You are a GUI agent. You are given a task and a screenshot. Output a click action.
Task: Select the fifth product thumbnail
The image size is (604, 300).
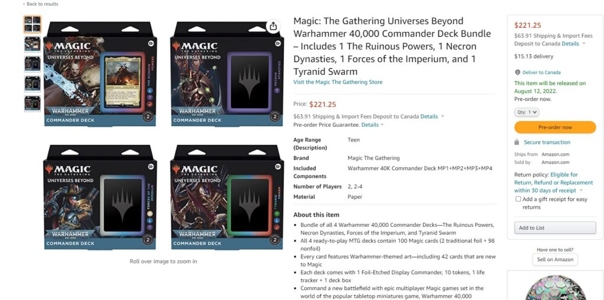(32, 103)
